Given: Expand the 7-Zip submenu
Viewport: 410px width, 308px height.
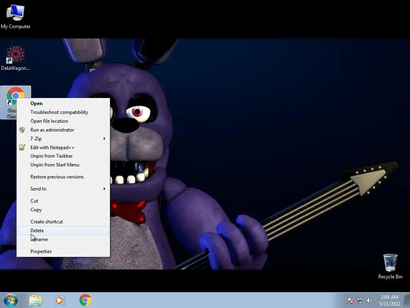Looking at the screenshot, I should pyautogui.click(x=63, y=138).
